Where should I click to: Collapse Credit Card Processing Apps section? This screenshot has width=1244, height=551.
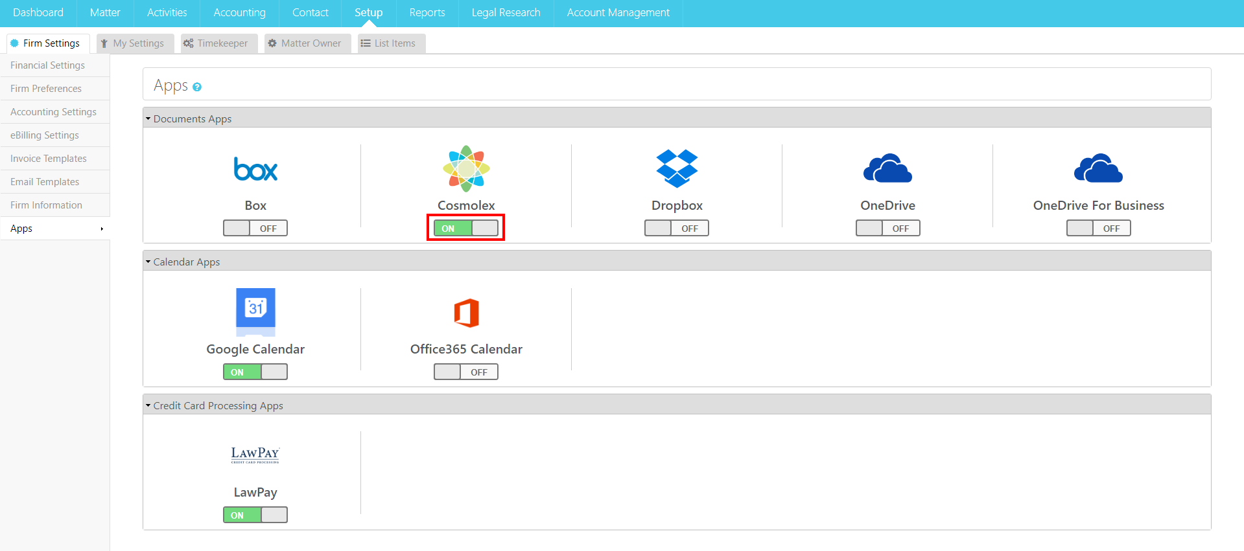tap(148, 406)
